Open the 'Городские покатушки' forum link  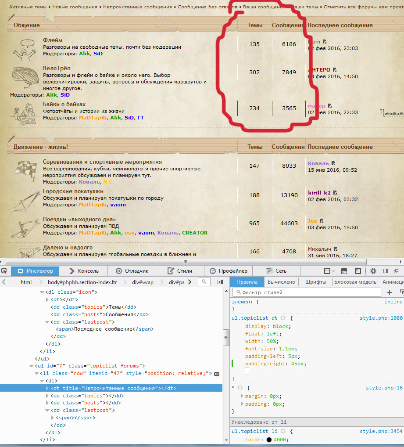pos(73,191)
